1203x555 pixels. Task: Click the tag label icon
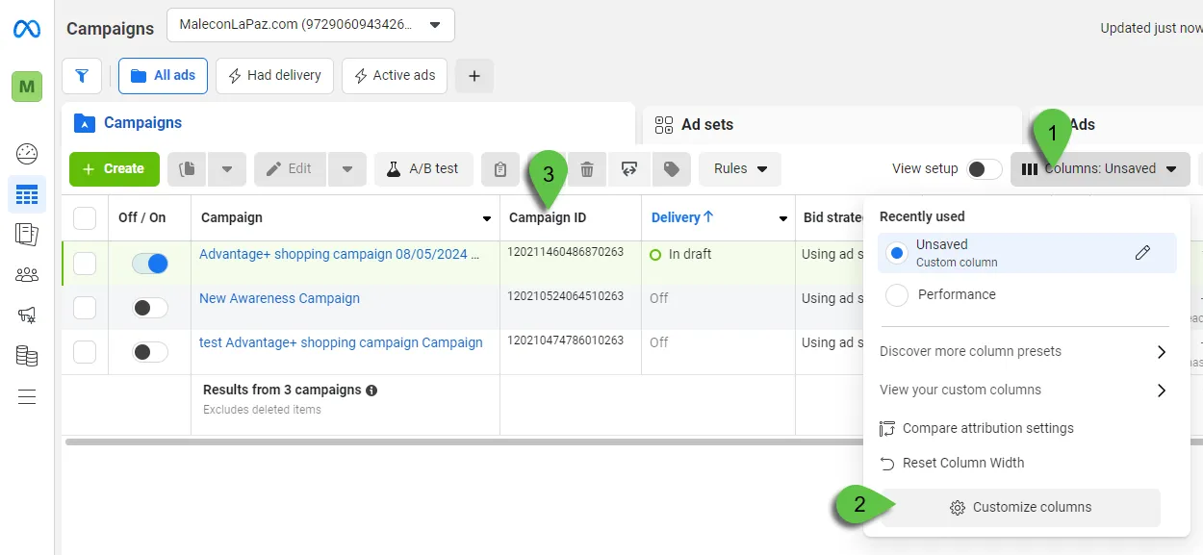(672, 168)
